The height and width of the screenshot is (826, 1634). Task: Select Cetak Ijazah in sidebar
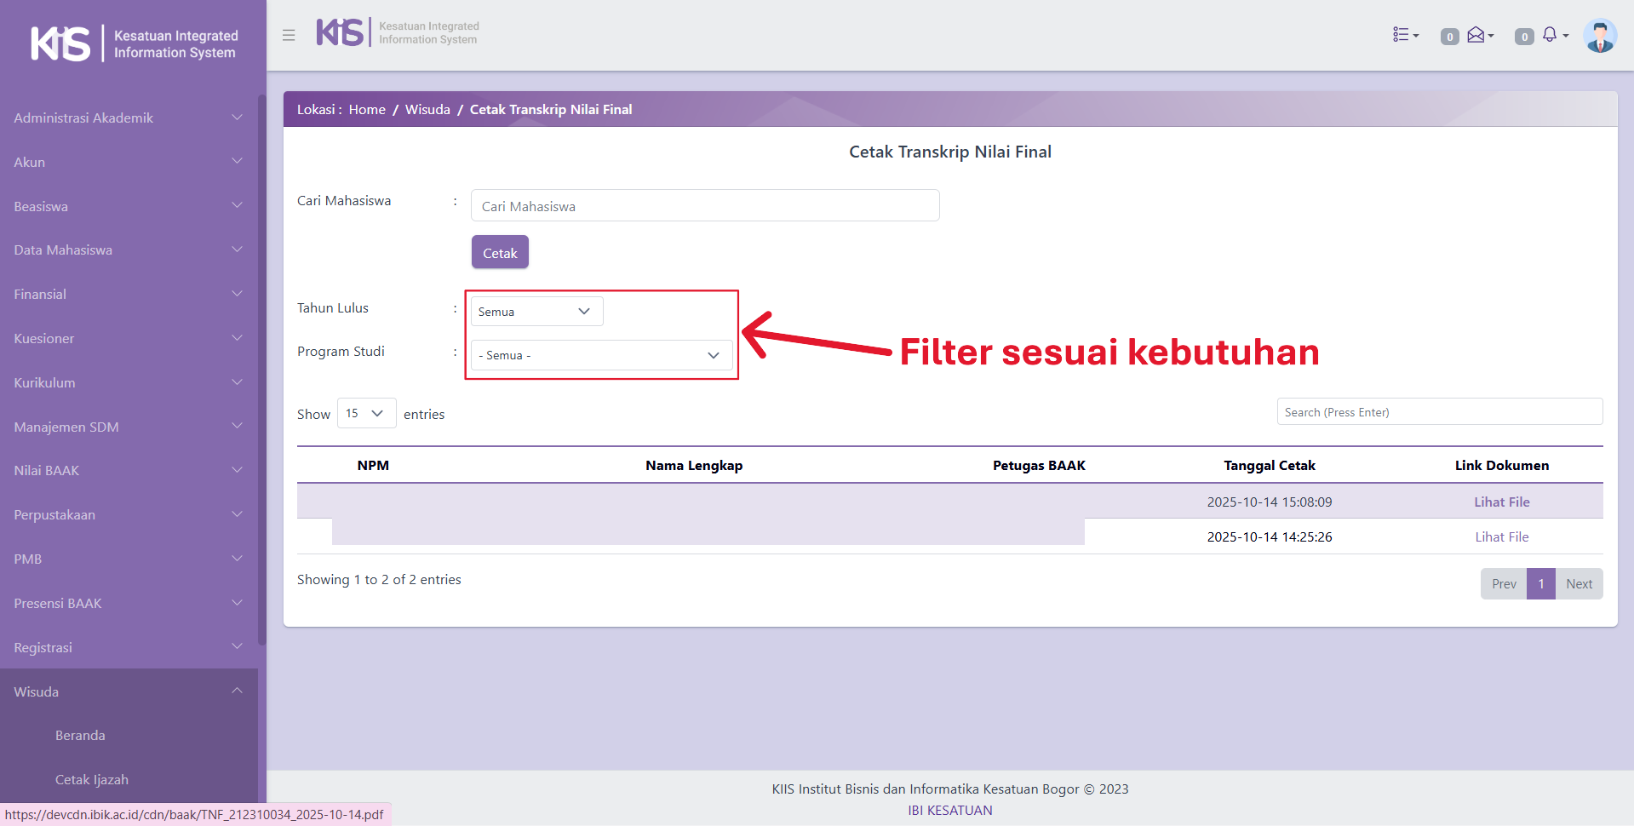click(x=92, y=779)
